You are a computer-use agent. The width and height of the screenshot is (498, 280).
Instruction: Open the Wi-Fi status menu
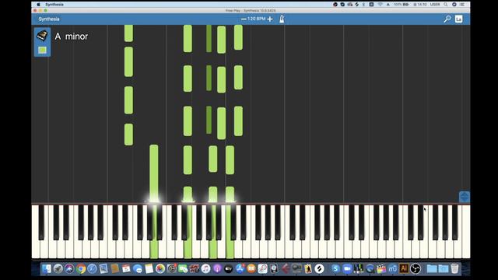[381, 5]
